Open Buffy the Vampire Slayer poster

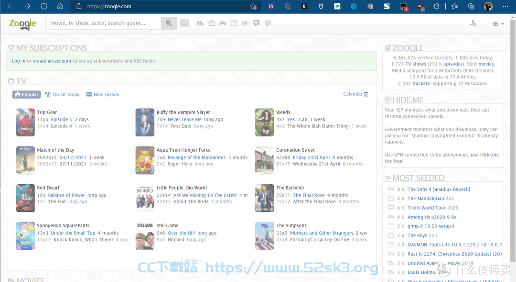(145, 122)
